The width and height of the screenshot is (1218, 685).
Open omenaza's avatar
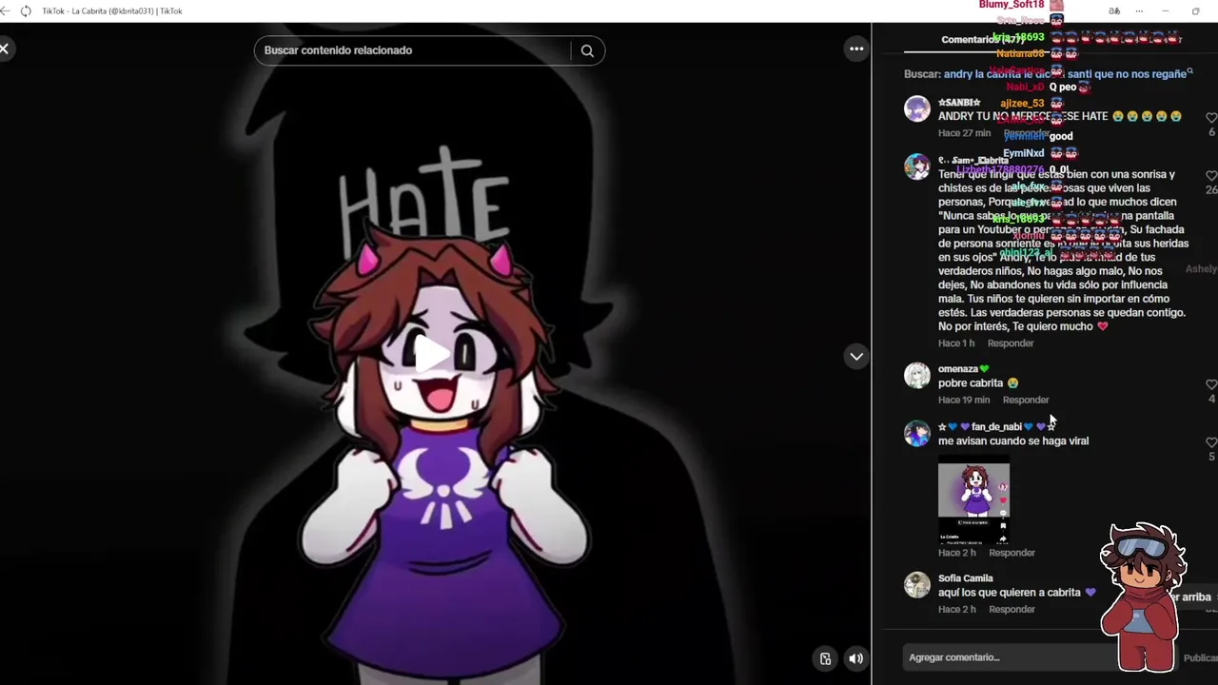(x=917, y=375)
